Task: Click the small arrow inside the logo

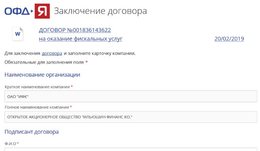Action: pyautogui.click(x=32, y=12)
